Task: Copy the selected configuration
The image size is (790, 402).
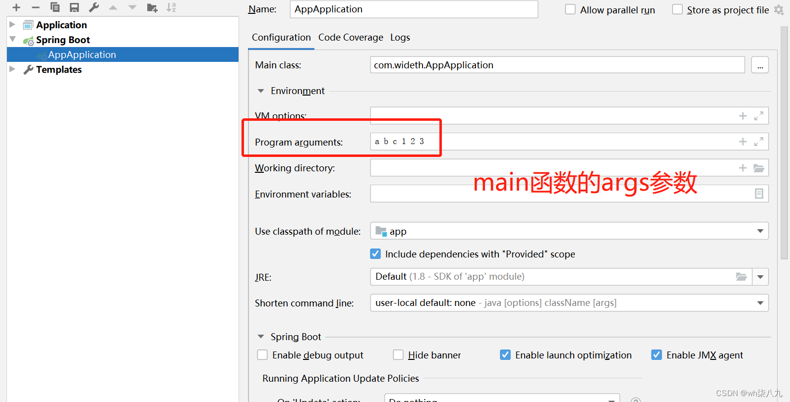Action: [55, 7]
